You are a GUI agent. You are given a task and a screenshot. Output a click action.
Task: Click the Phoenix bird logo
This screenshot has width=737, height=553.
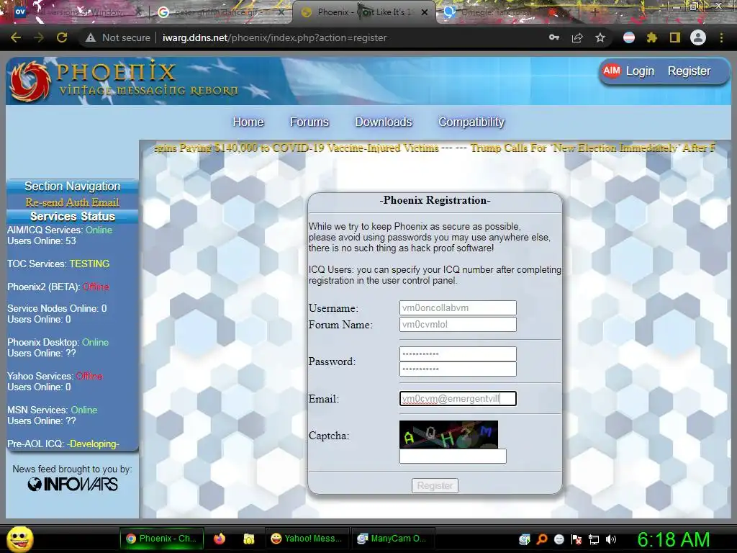30,81
